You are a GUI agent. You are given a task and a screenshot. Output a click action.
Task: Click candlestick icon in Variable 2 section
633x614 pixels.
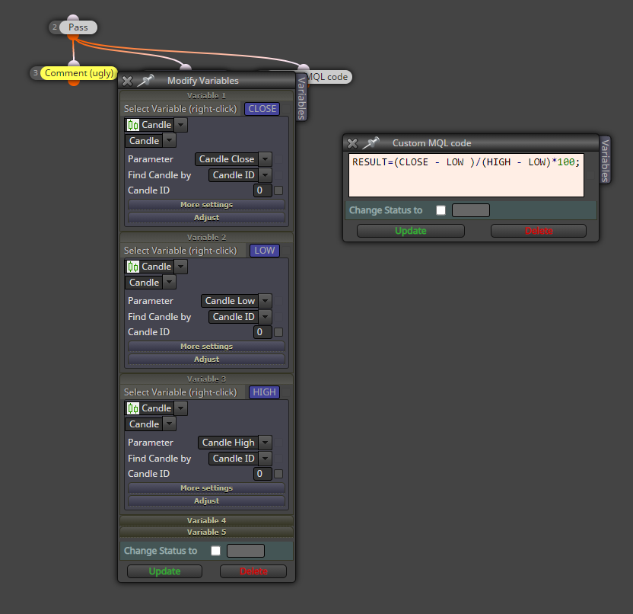133,267
